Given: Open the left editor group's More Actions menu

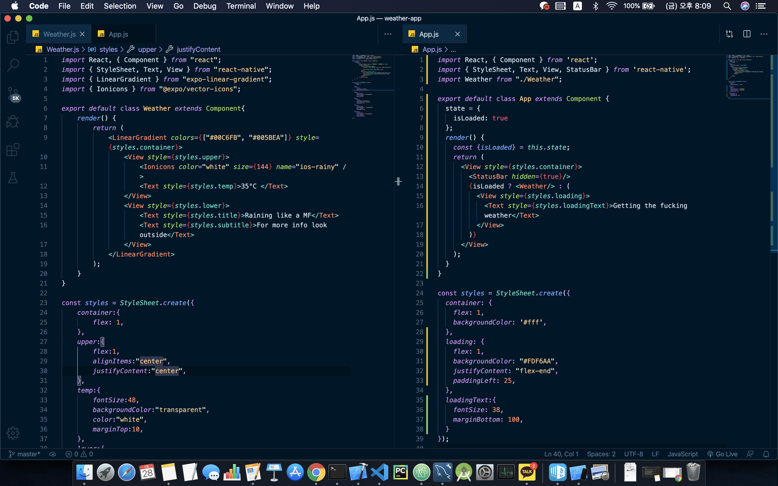Looking at the screenshot, I should [388, 34].
